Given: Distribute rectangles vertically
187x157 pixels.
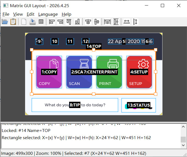Looking at the screenshot, I should coord(116,22).
